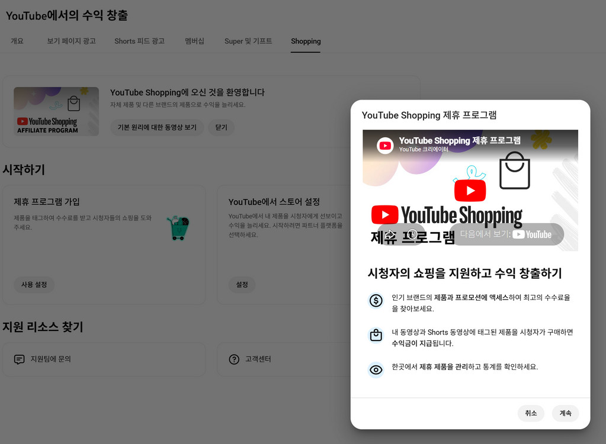Click 기본 원리에 대한 동영상 보기 button

pos(157,127)
